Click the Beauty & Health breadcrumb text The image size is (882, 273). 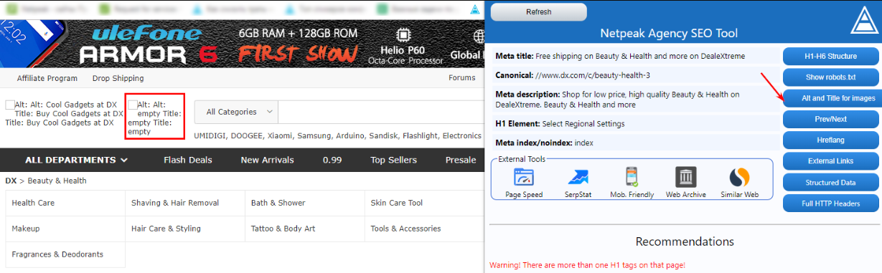coord(57,181)
